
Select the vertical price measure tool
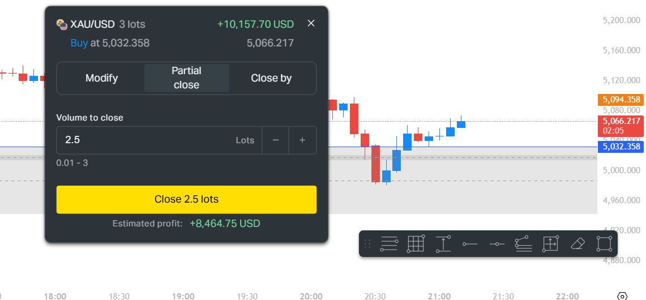(x=443, y=244)
